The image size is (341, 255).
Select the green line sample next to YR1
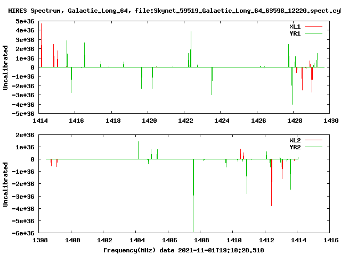[x=313, y=33]
